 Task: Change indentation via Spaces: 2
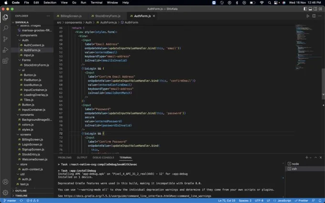245,201
